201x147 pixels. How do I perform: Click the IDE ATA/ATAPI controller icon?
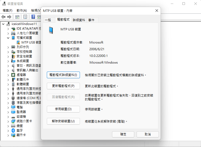(13, 29)
